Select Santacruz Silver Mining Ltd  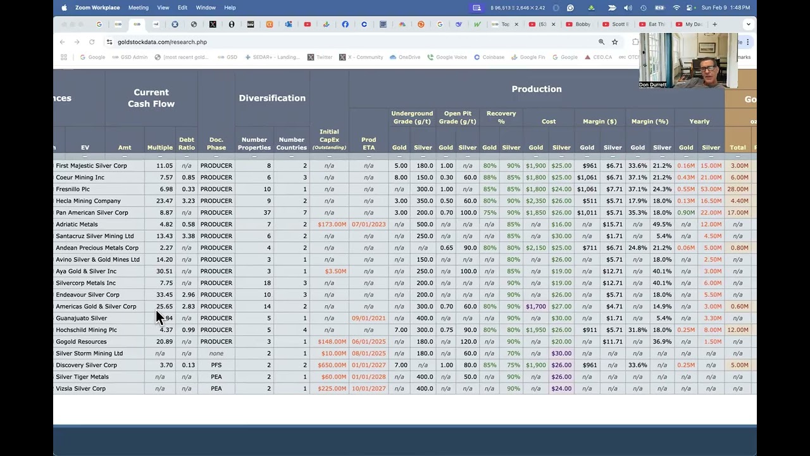click(x=95, y=236)
